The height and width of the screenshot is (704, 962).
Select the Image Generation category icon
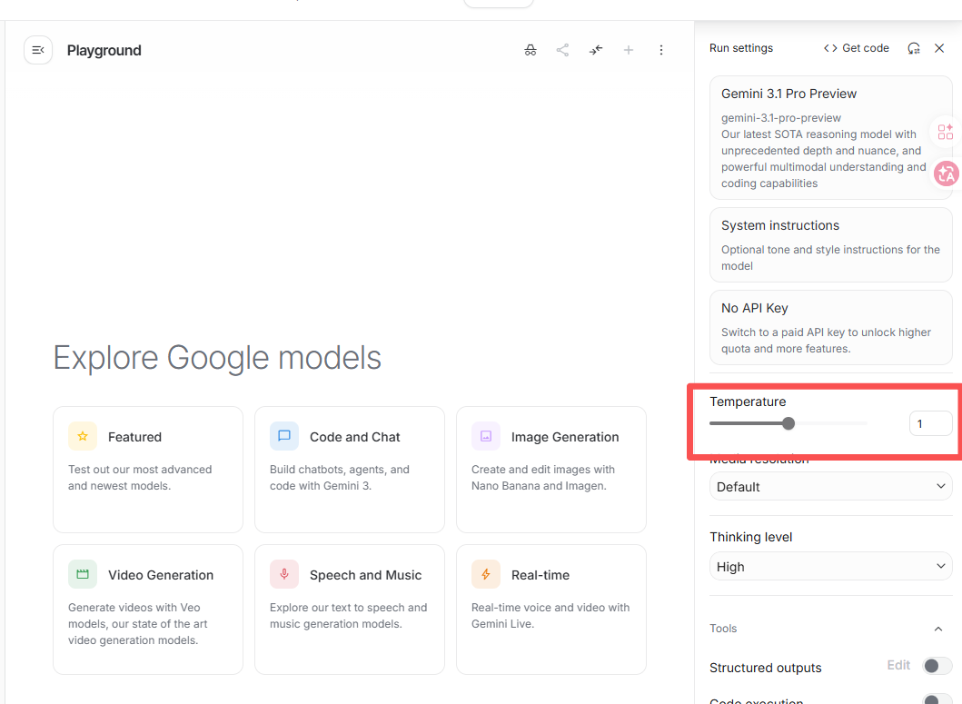point(485,436)
